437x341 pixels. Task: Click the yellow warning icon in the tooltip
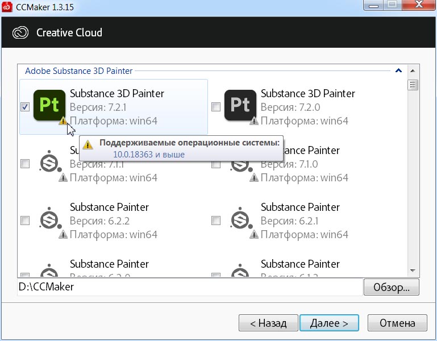pyautogui.click(x=88, y=144)
